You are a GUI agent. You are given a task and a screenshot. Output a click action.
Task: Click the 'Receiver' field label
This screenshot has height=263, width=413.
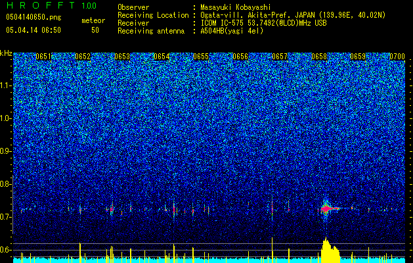tap(133, 23)
